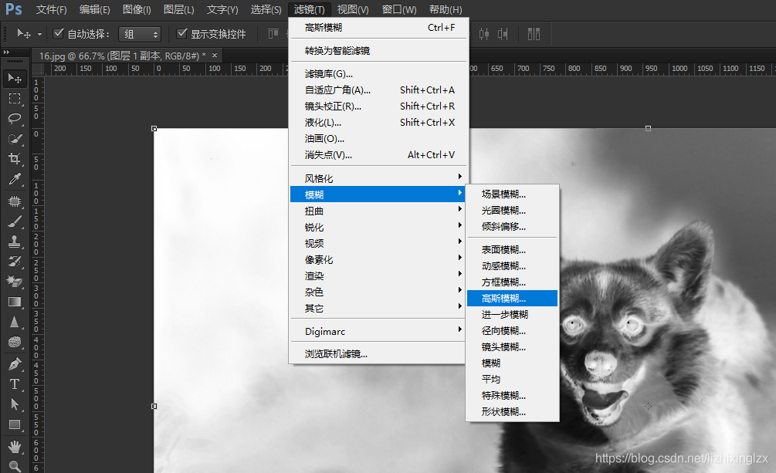
Task: Expand the 视频 submenu
Action: (377, 243)
